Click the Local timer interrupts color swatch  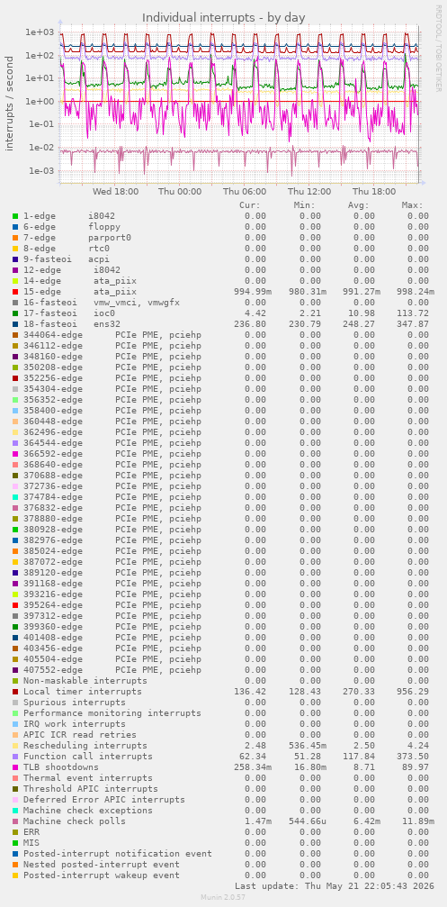tap(15, 691)
